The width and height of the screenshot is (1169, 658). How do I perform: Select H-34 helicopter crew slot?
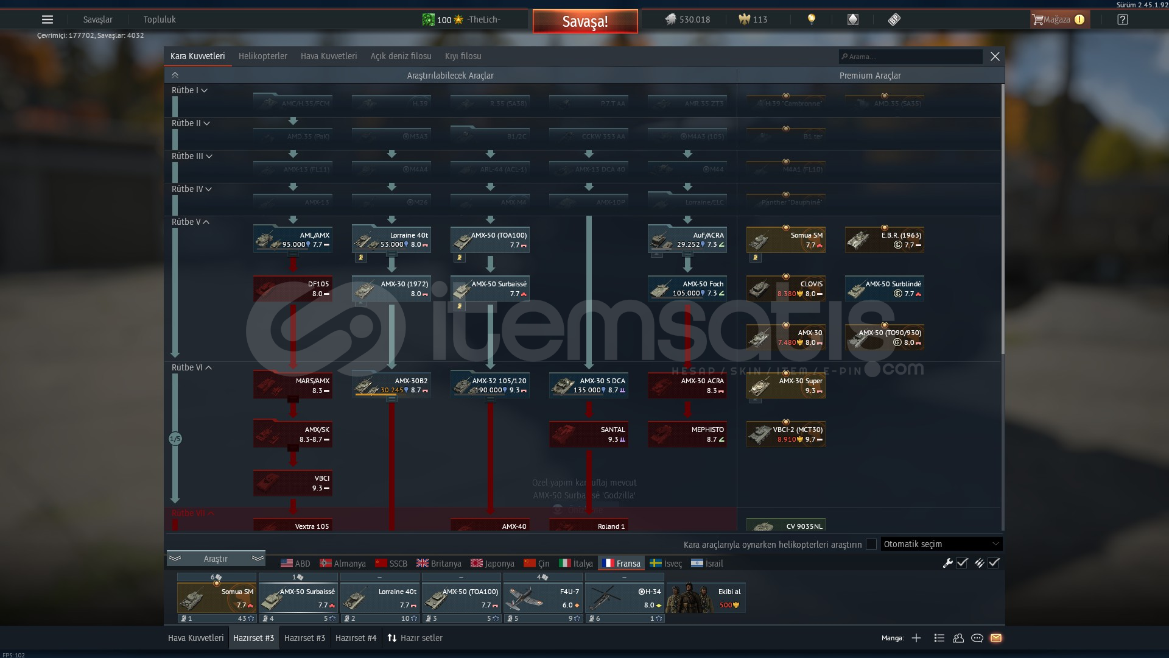tap(625, 598)
